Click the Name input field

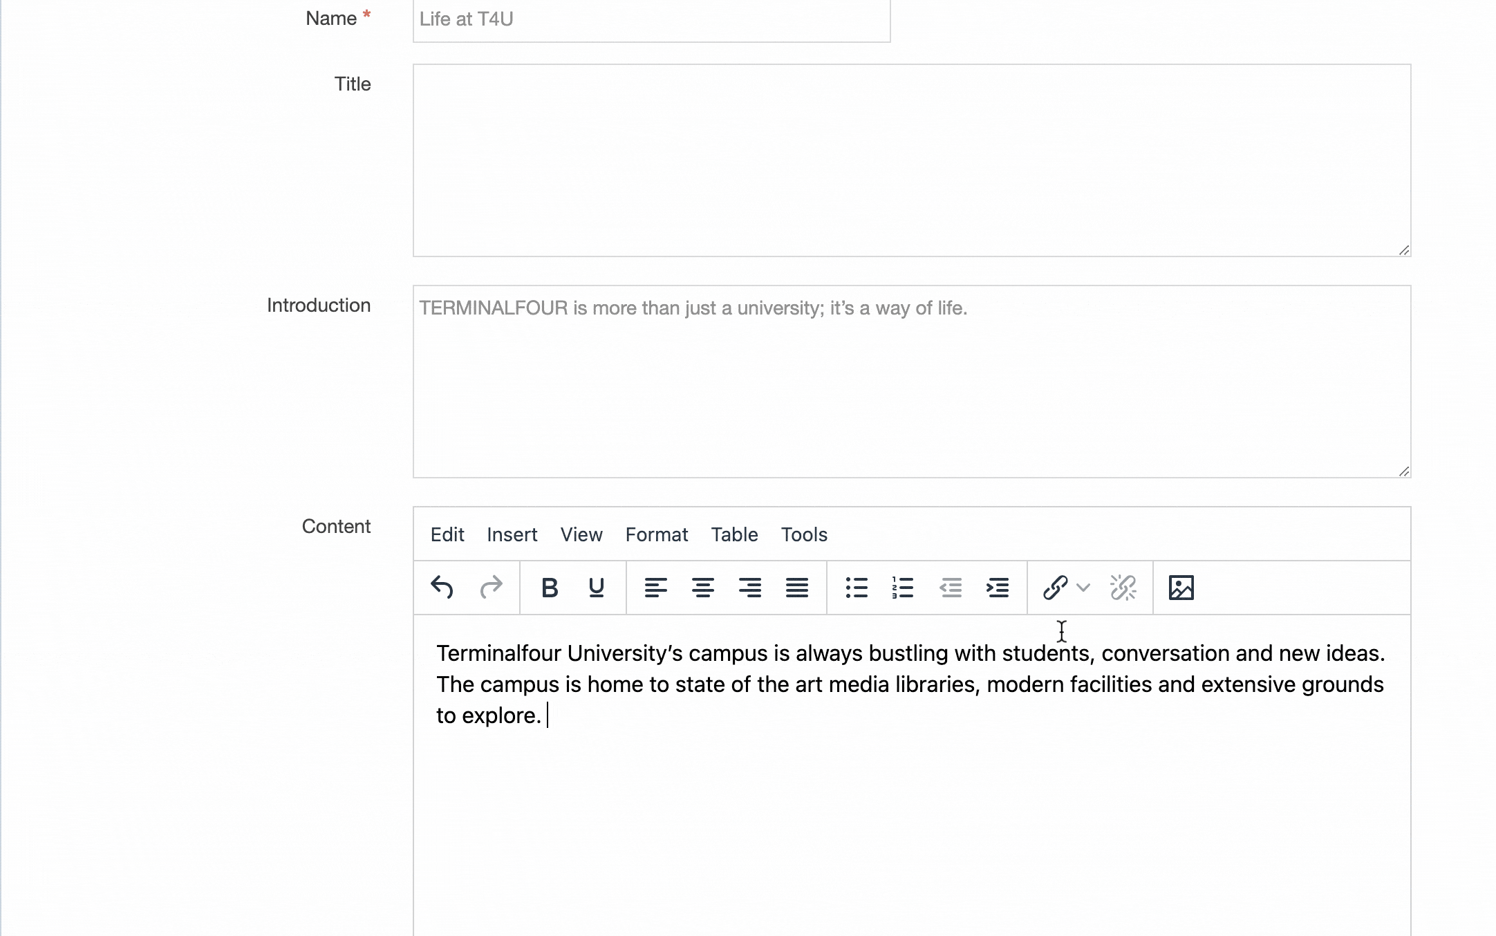(651, 19)
